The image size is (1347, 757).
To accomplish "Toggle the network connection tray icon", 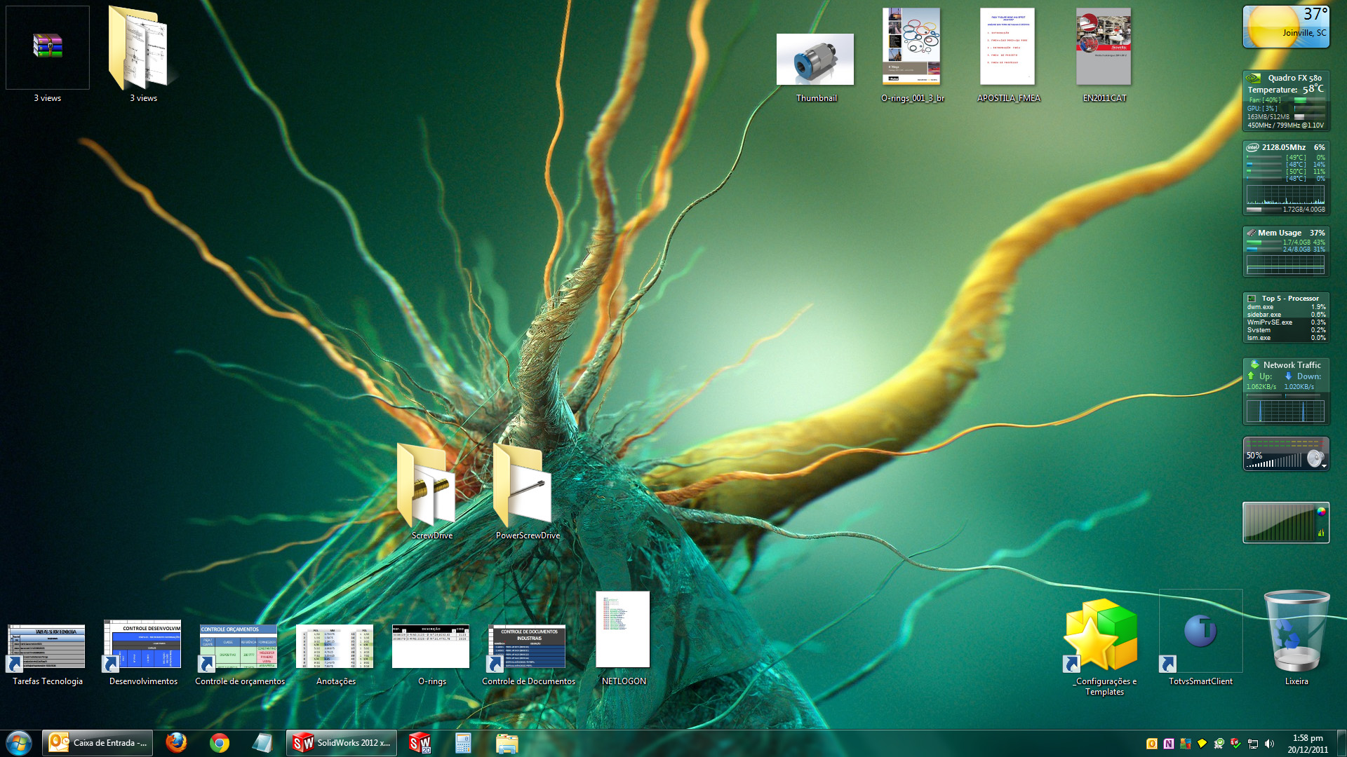I will tap(1252, 744).
